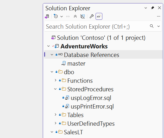The height and width of the screenshot is (138, 164).
Task: Switch between solutions and folder views icon
Action: (x=47, y=17)
